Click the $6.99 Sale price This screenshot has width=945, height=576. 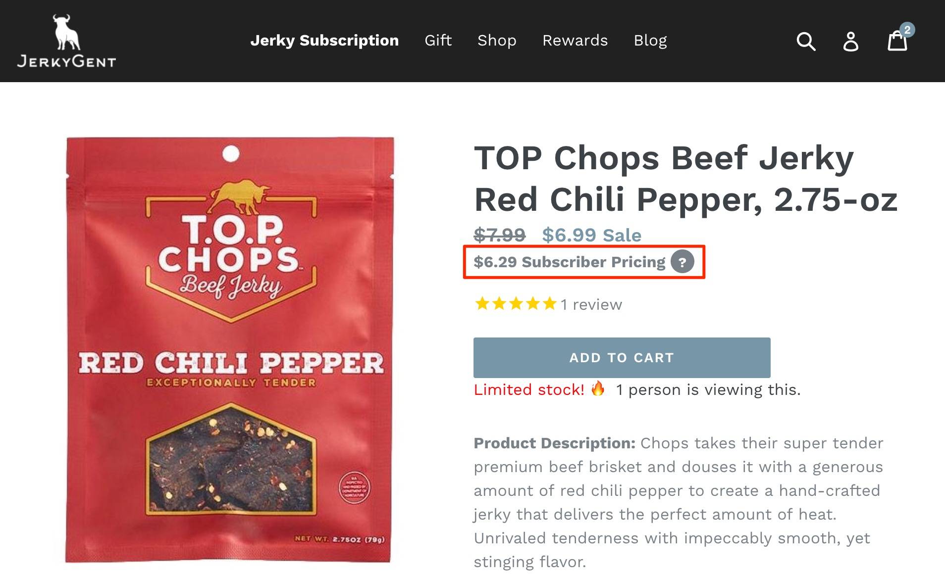(591, 235)
